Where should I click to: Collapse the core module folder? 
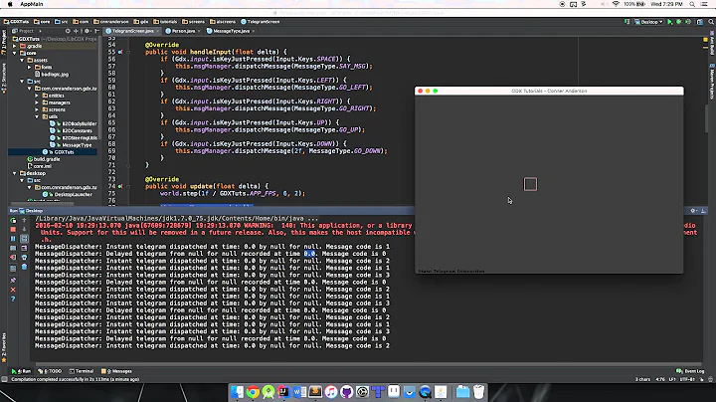pyautogui.click(x=15, y=53)
